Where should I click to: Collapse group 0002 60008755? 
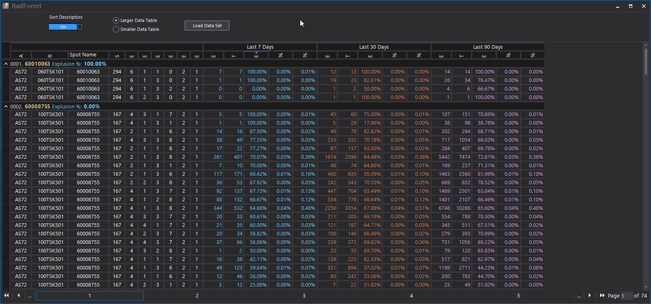point(6,106)
